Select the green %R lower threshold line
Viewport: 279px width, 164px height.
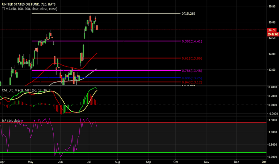click(133, 153)
